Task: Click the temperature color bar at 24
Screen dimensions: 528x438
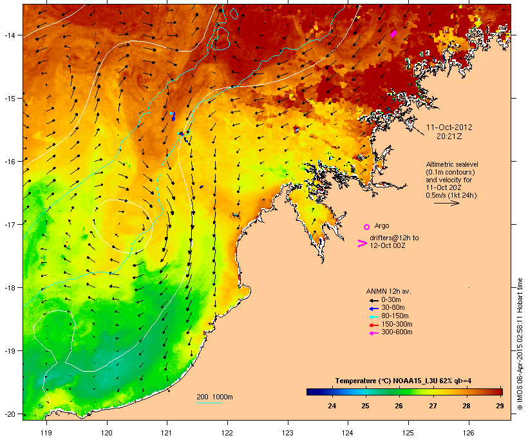Action: [332, 392]
